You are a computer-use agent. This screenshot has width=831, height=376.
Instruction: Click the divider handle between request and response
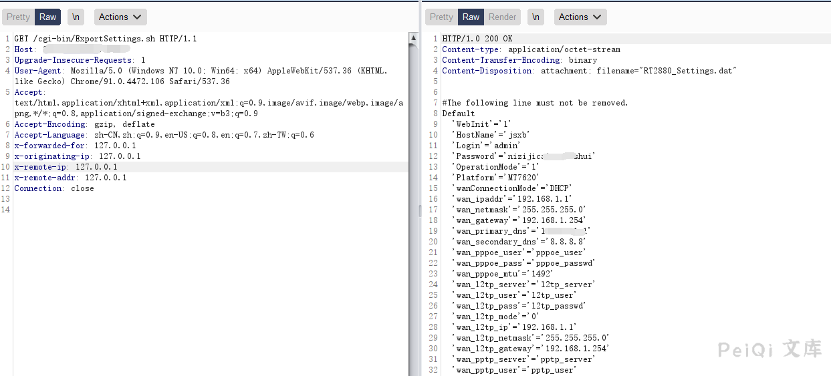pyautogui.click(x=421, y=210)
